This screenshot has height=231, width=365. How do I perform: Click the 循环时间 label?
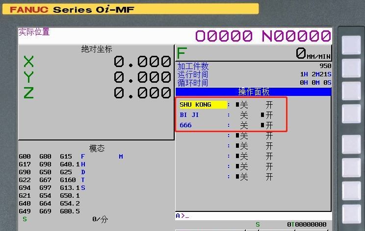coord(193,83)
